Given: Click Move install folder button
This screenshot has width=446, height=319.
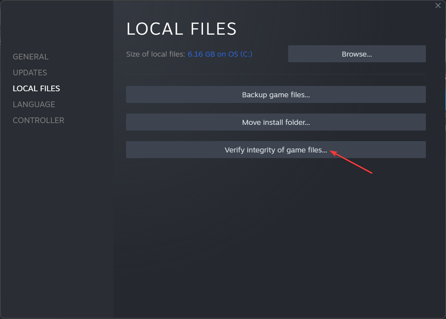Looking at the screenshot, I should [x=276, y=122].
